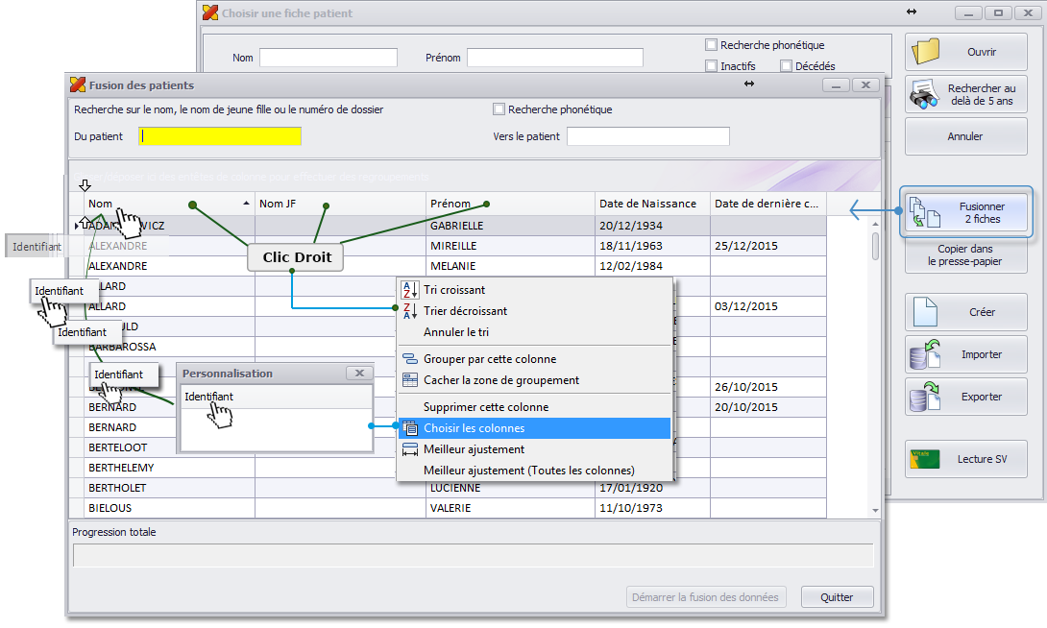Click the Importer database icon
This screenshot has width=1047, height=628.
click(924, 354)
